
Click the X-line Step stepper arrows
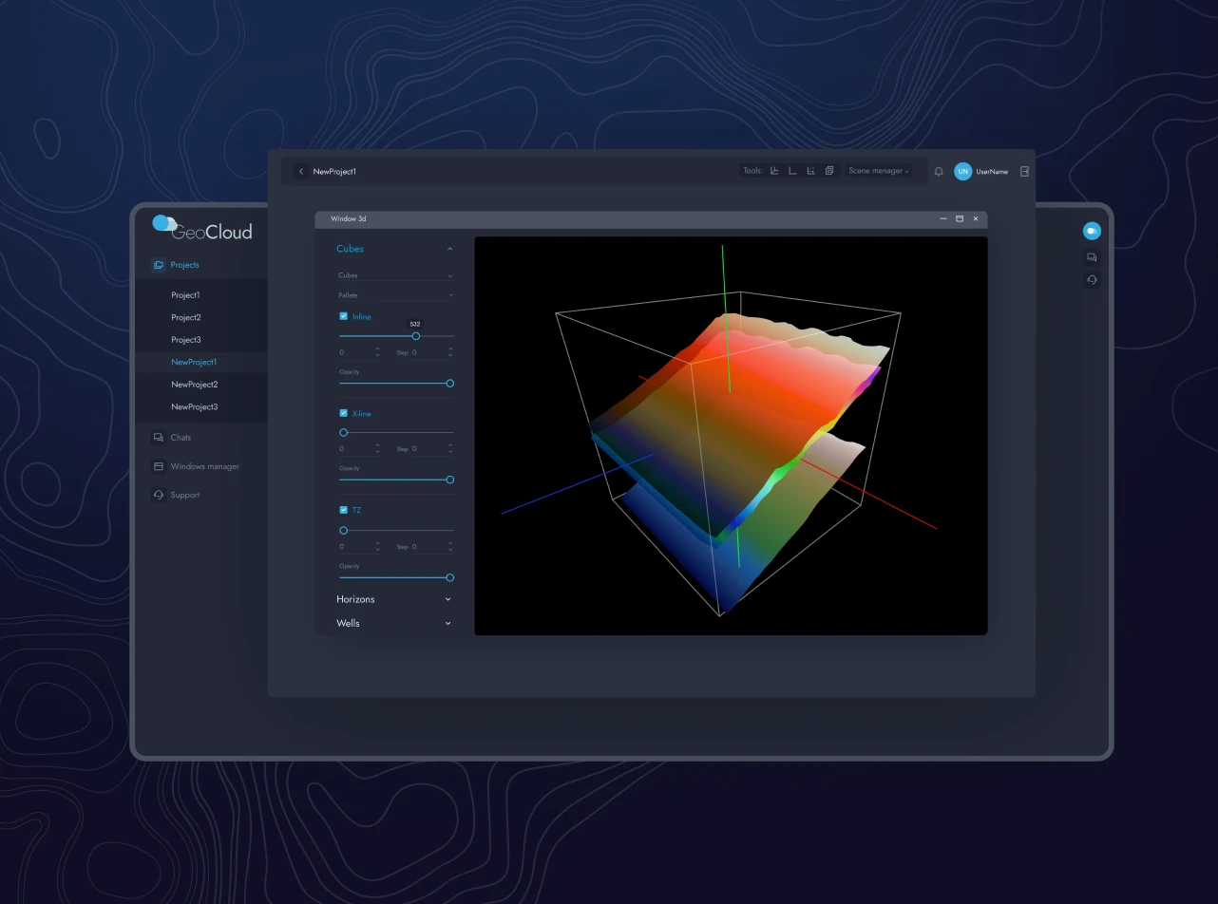(450, 449)
